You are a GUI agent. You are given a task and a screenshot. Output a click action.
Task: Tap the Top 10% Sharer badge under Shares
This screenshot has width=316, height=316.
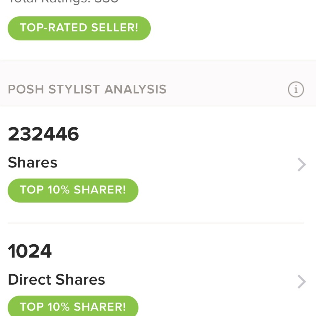(73, 191)
